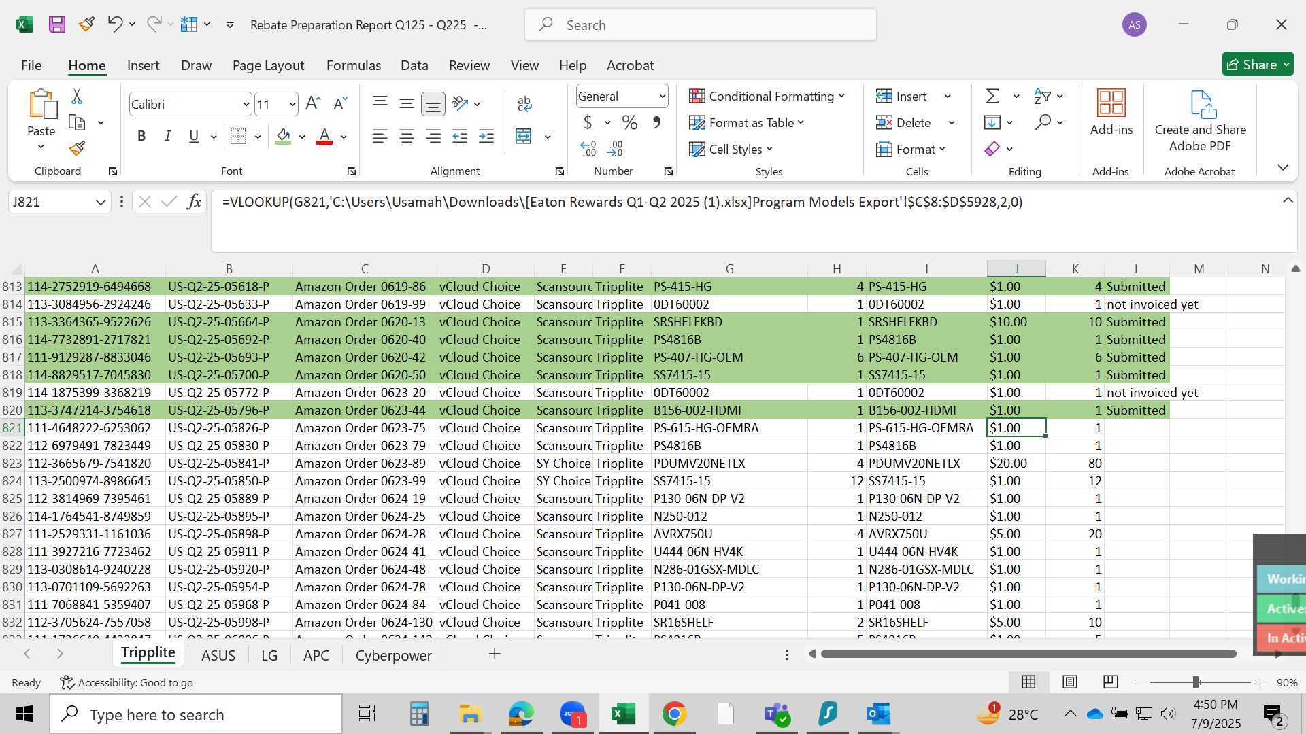Click the Search box in title bar
The height and width of the screenshot is (734, 1306).
pyautogui.click(x=701, y=25)
